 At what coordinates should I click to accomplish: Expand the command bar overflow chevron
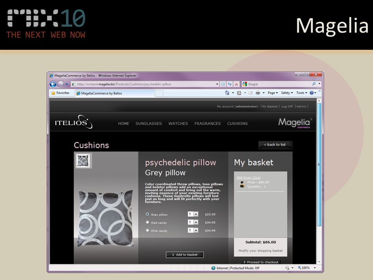coord(320,91)
